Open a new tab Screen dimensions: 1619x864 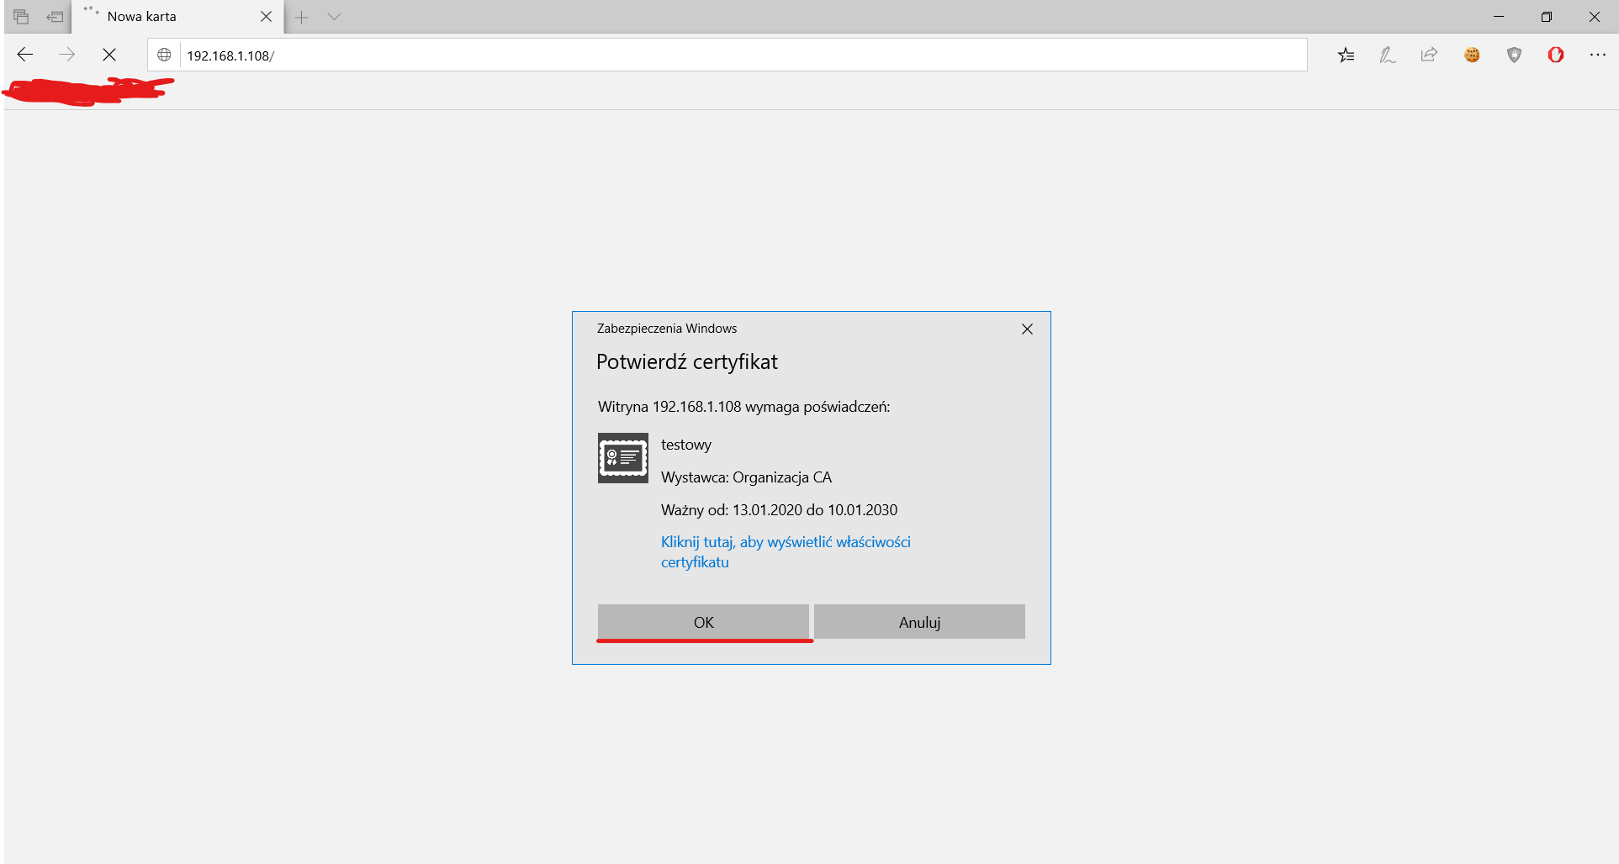(302, 17)
